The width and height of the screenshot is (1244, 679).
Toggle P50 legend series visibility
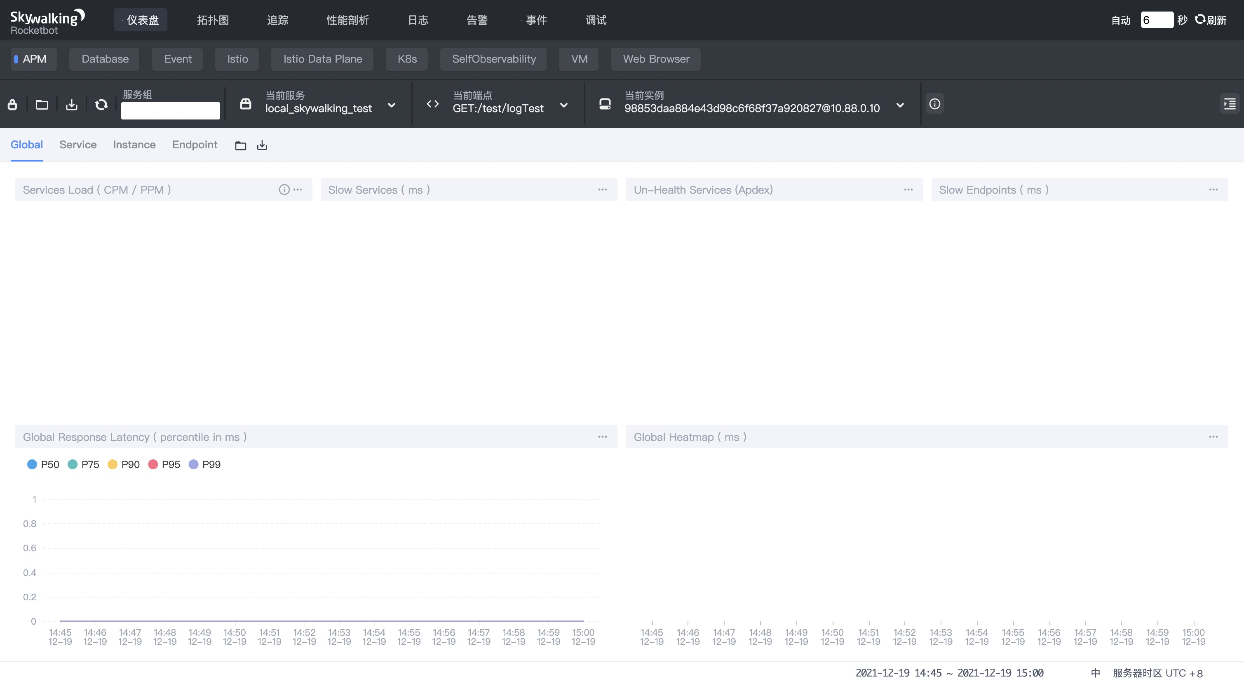pyautogui.click(x=43, y=464)
